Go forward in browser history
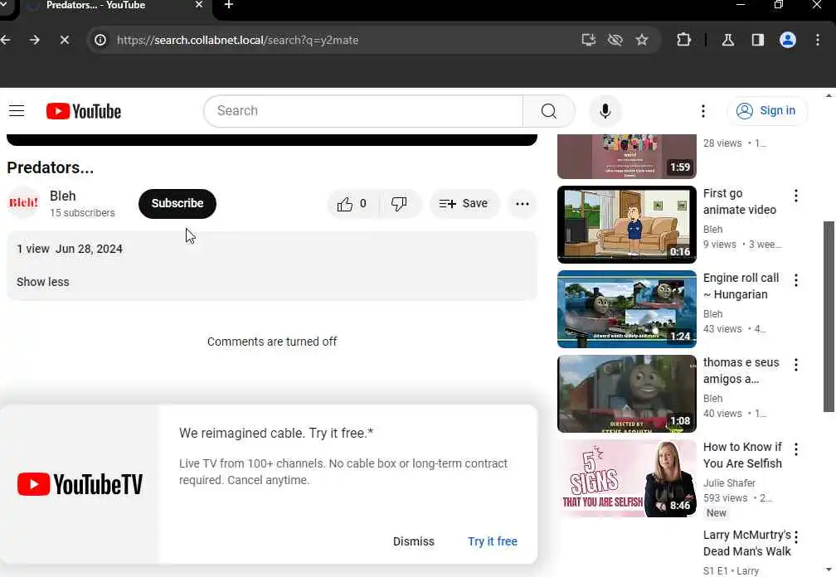 point(35,40)
